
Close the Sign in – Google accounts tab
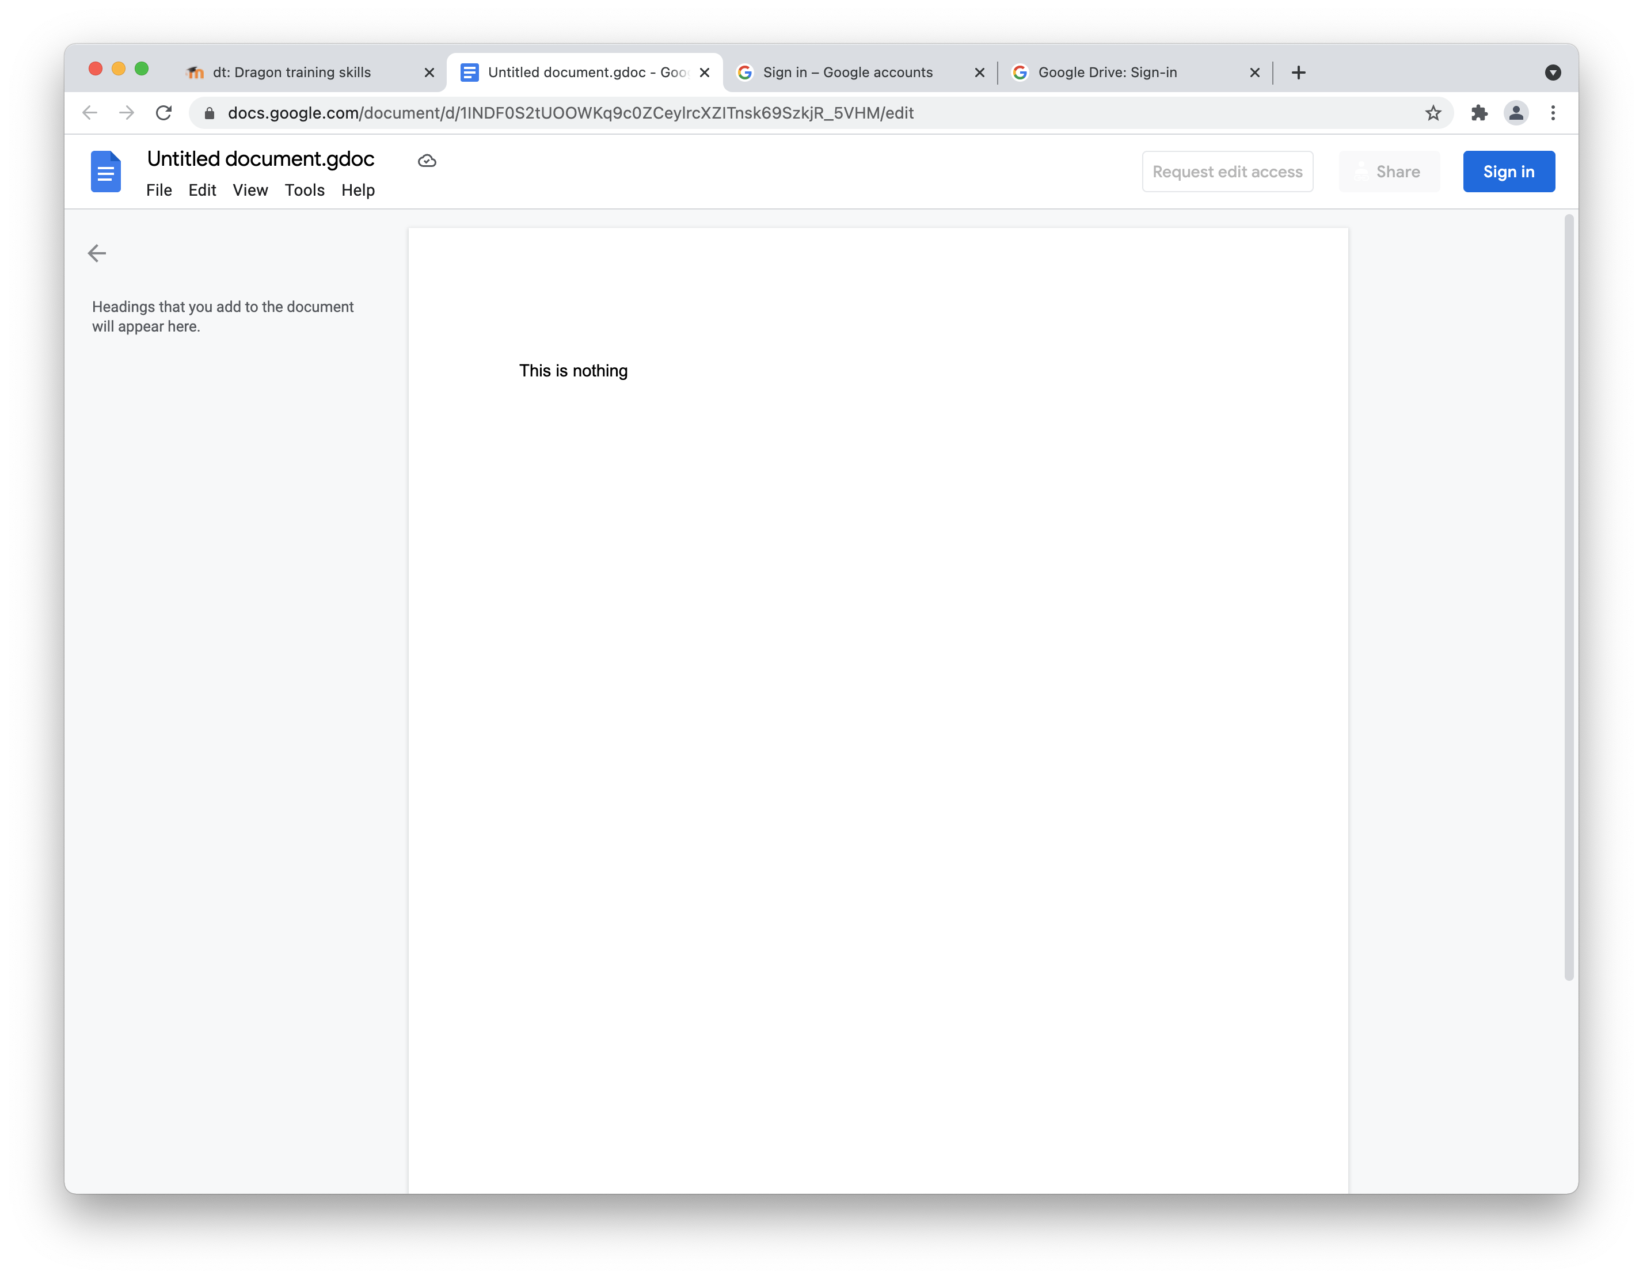click(x=979, y=72)
